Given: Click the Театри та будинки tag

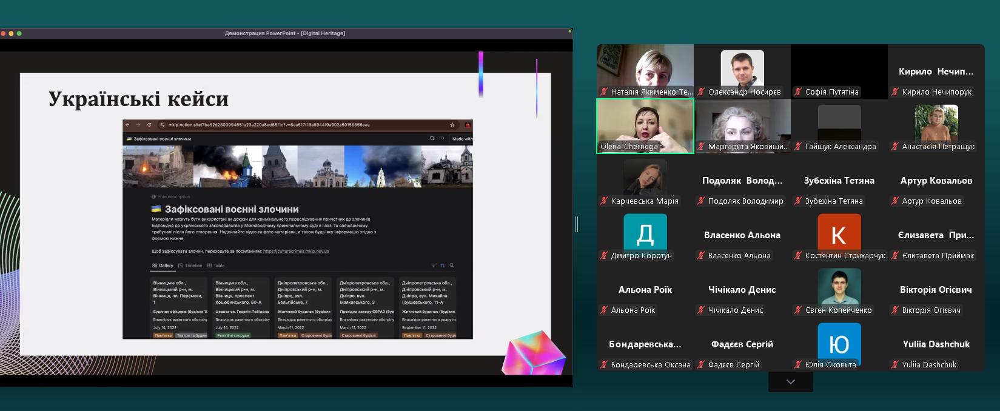Looking at the screenshot, I should pyautogui.click(x=191, y=335).
